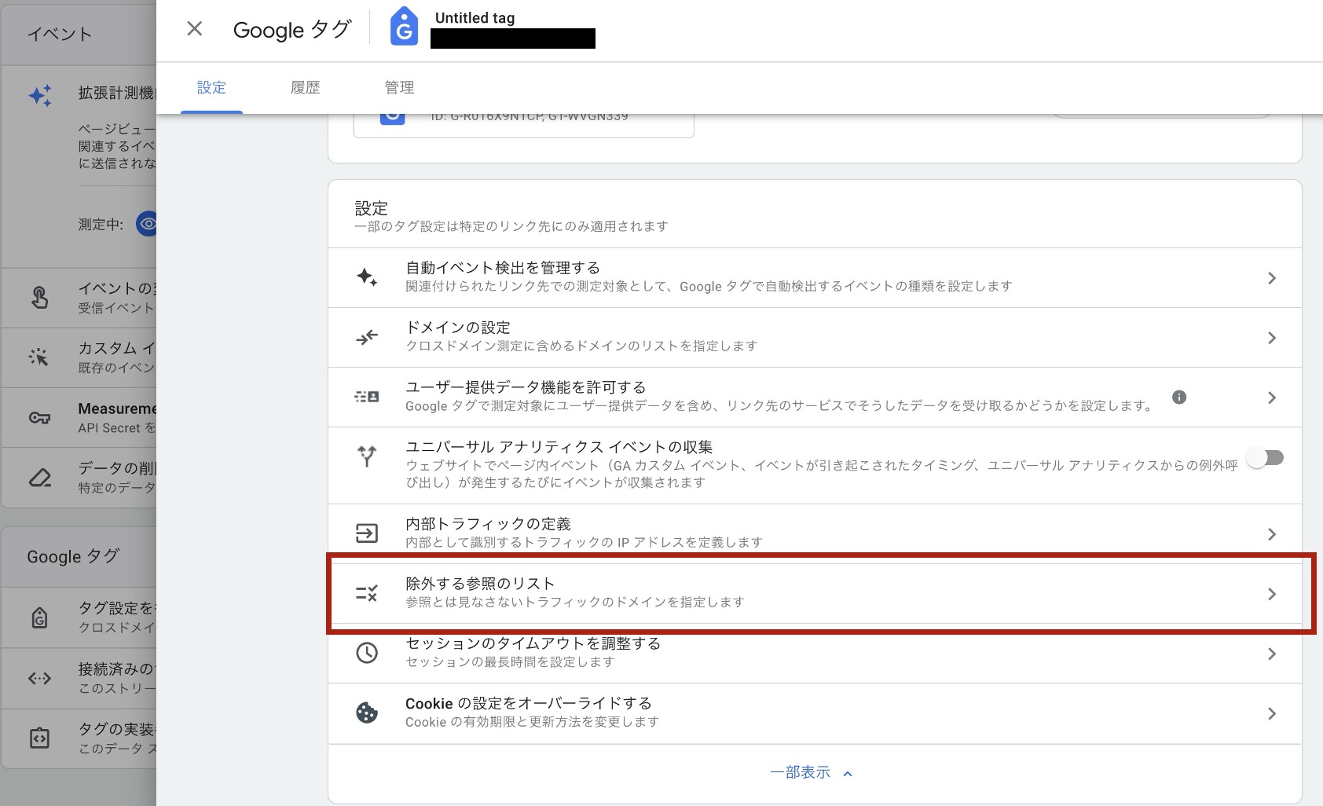Click the カスタム イベント cursor-sparkle icon behind

pyautogui.click(x=38, y=357)
